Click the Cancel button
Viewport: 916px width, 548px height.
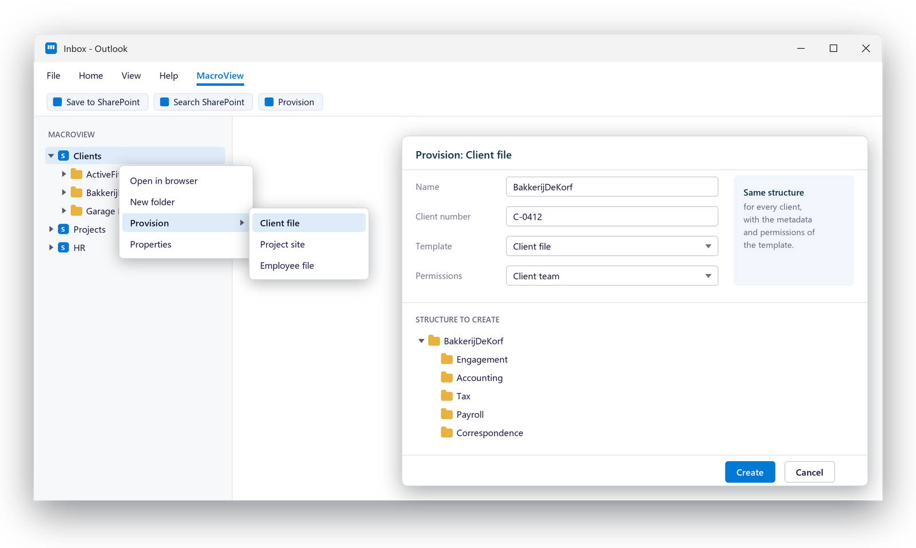coord(810,472)
